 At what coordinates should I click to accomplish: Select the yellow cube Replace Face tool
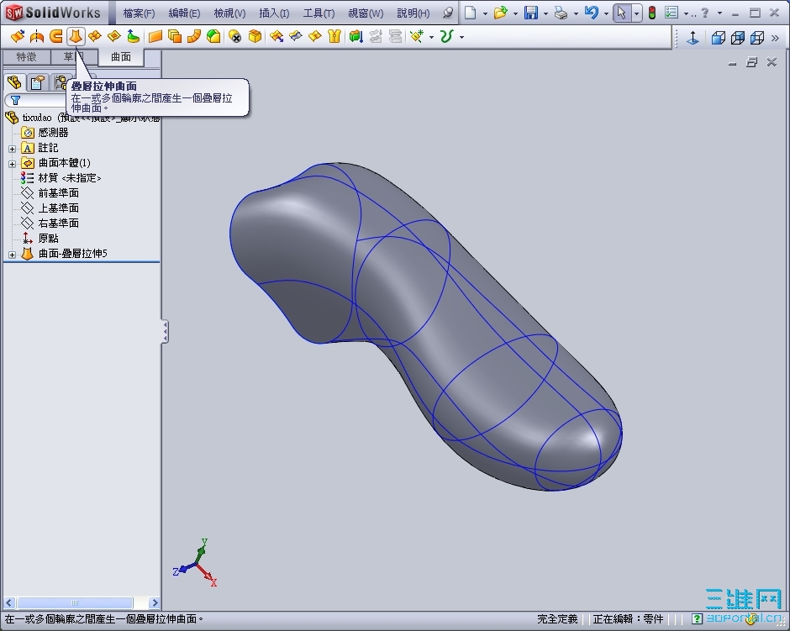255,36
